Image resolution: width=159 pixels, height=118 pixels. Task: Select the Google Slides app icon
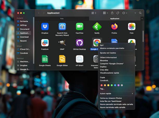click(x=62, y=59)
